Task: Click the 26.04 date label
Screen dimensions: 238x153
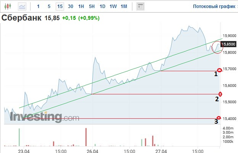Action: (92, 151)
